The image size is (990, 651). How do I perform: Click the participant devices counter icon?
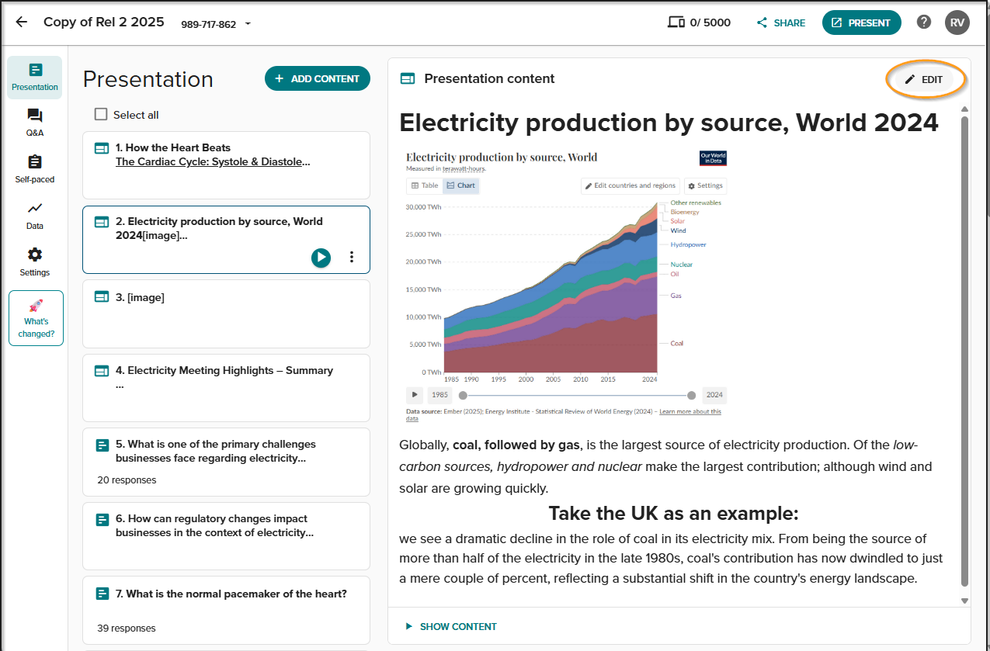676,23
